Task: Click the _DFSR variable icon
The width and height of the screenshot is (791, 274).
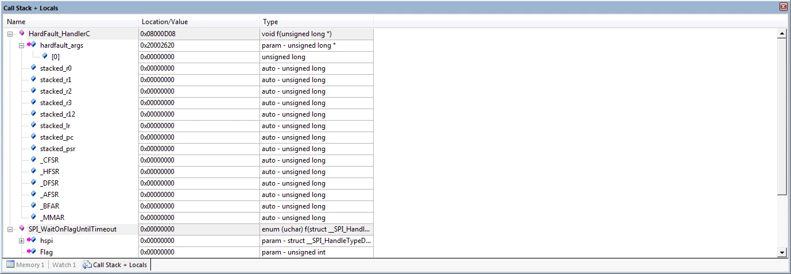Action: (x=33, y=183)
